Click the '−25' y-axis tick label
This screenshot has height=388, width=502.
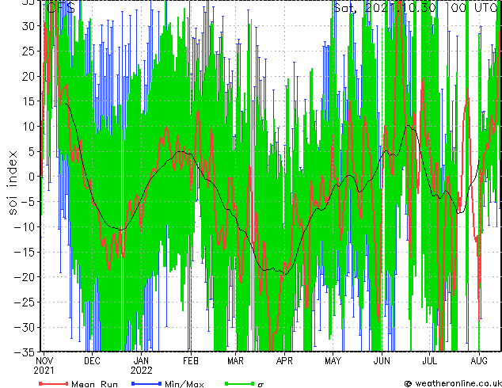tap(25, 302)
